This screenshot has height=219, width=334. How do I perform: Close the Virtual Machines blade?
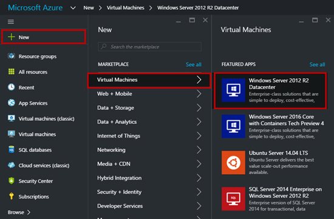329,20
